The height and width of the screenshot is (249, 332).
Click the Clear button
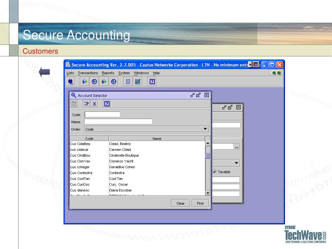tap(180, 203)
